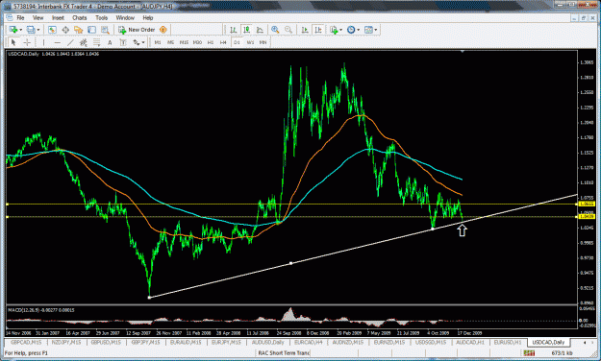Set timeframe to M30
This screenshot has height=361, width=601.
point(197,42)
